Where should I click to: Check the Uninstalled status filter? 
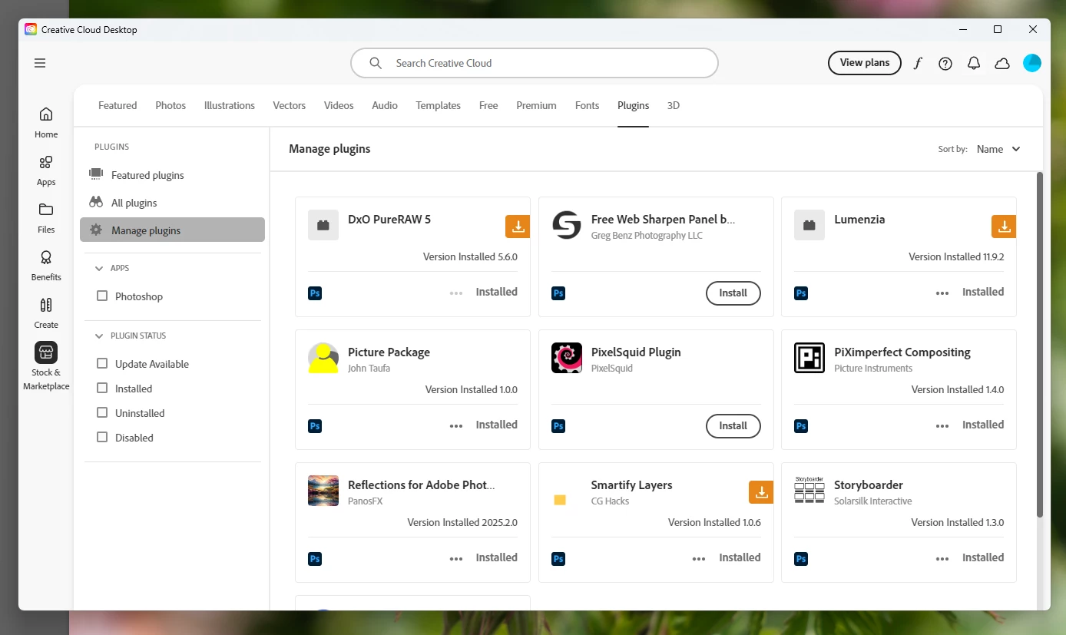tap(102, 412)
